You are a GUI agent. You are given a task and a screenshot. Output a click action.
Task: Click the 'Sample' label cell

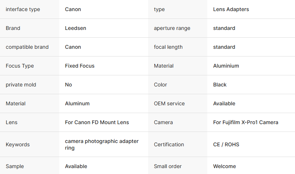click(x=15, y=166)
